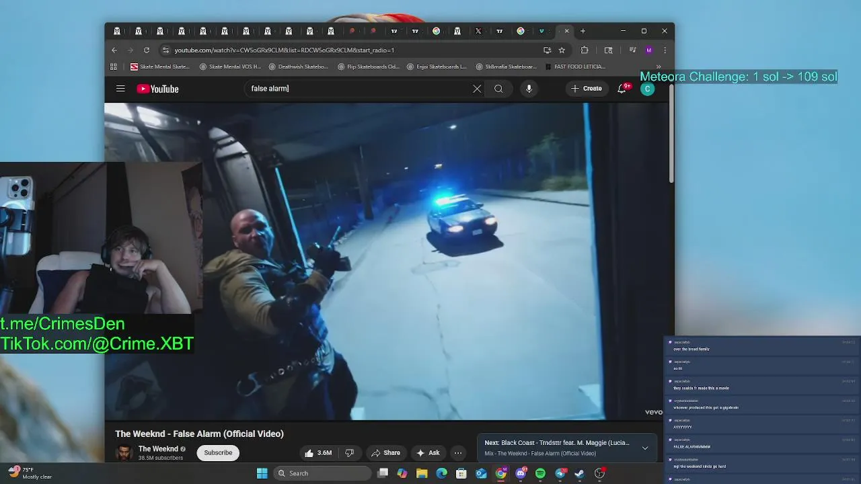Open Chrome profile M avatar
The image size is (861, 484).
(x=648, y=50)
